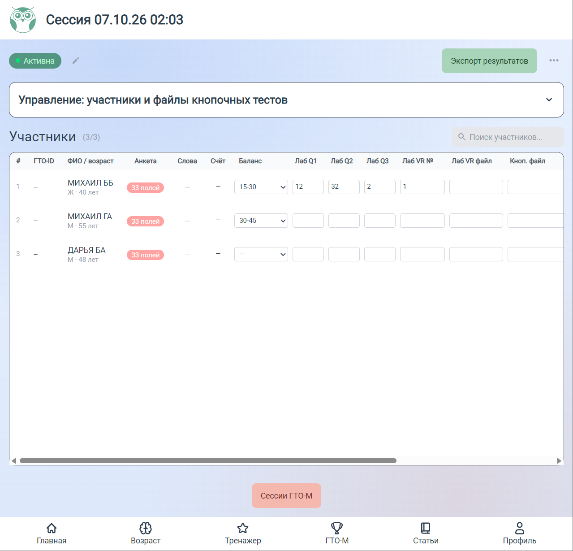Image resolution: width=573 pixels, height=551 pixels.
Task: Go to Профиль tab label
Action: [520, 541]
